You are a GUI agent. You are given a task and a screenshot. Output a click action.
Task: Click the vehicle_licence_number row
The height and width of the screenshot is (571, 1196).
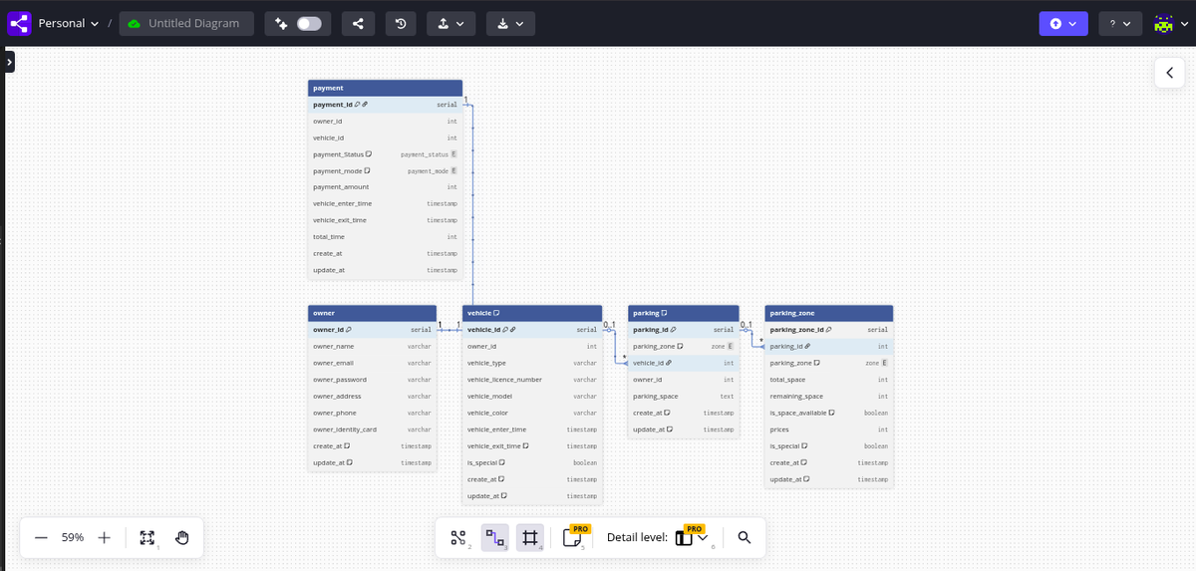pyautogui.click(x=532, y=380)
